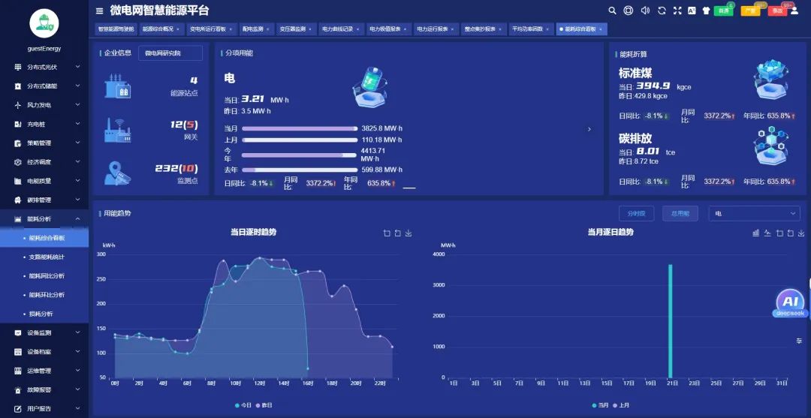This screenshot has height=418, width=811.
Task: Download the 当日逐时趋势 chart image
Action: coord(409,233)
